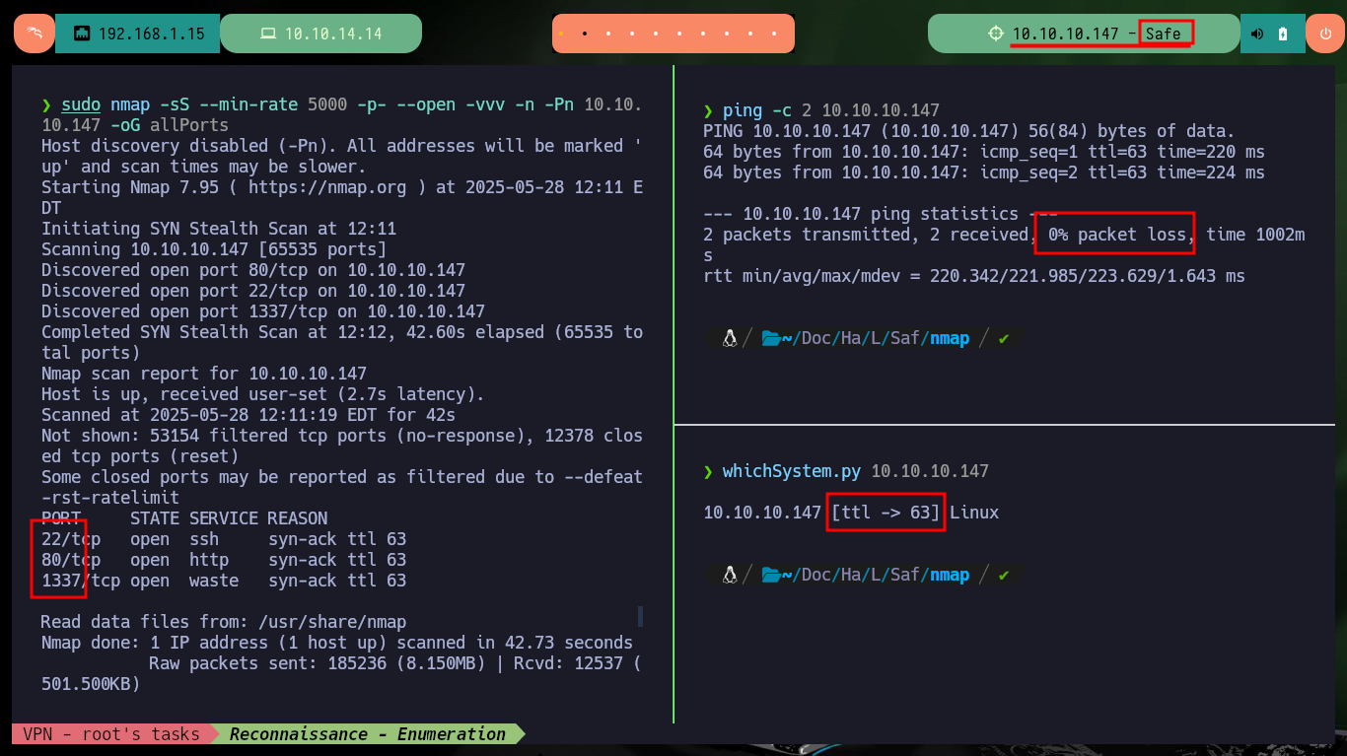
Task: Click the green prompt arrow before whichSystem.py
Action: [x=708, y=471]
